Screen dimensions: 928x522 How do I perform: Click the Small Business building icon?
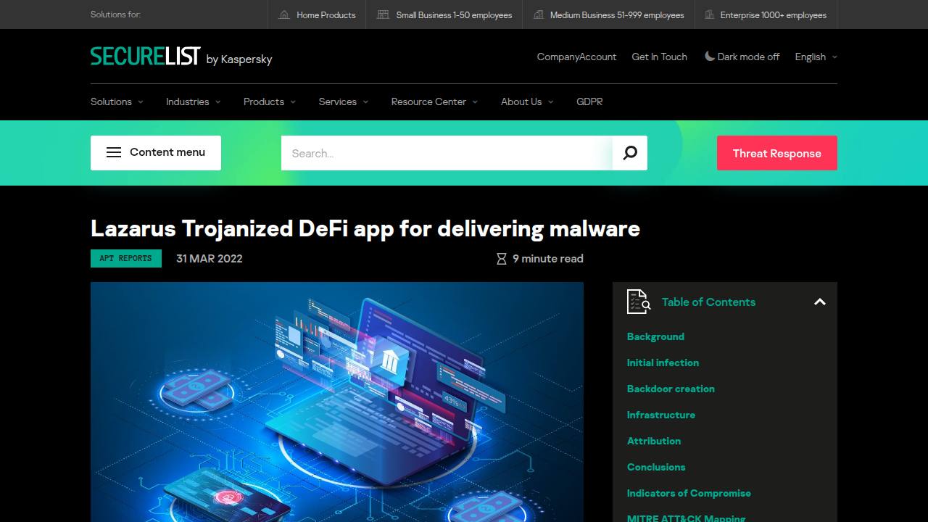(x=384, y=14)
